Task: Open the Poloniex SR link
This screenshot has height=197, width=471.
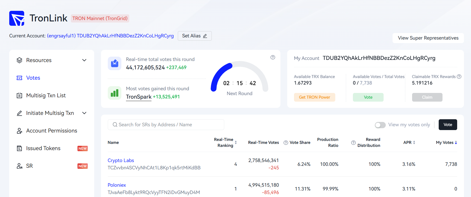Action: coord(117,185)
